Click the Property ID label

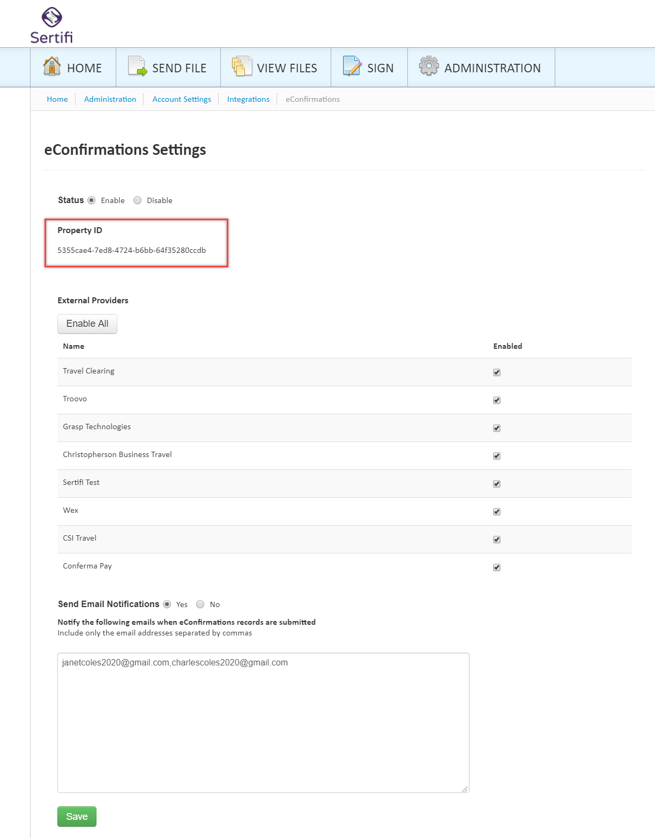(80, 230)
